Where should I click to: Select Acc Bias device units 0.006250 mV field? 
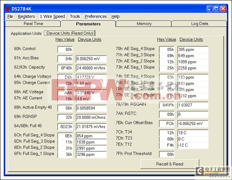point(91,59)
